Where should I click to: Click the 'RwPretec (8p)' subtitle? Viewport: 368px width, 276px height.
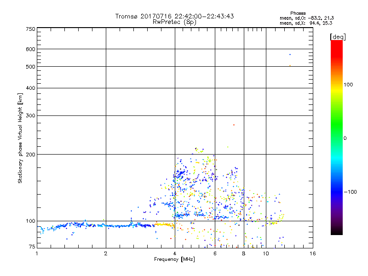tap(174, 22)
